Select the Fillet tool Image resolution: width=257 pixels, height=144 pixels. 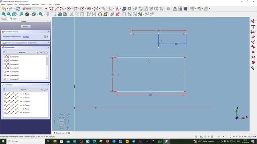click(110, 9)
